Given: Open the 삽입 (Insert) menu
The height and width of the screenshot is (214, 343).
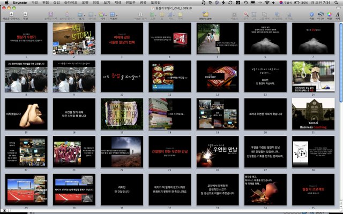Looking at the screenshot, I should pos(56,3).
